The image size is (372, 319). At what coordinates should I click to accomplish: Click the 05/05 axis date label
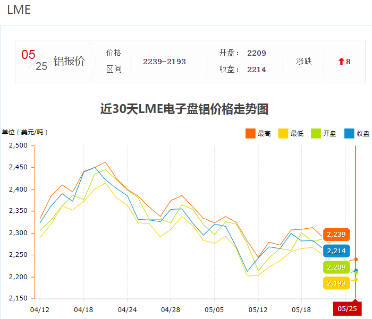click(214, 310)
